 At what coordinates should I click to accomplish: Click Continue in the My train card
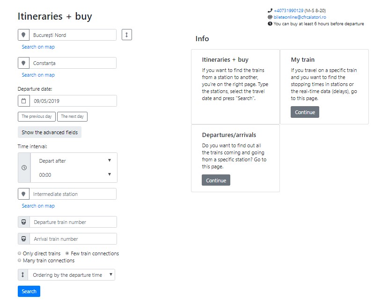[305, 112]
